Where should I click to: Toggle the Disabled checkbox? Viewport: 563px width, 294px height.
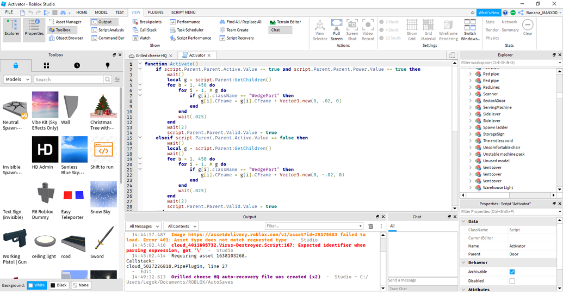[x=512, y=281]
